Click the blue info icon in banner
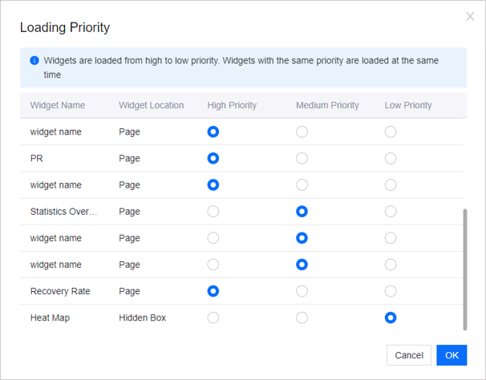Screen dimensions: 486x380 34,60
